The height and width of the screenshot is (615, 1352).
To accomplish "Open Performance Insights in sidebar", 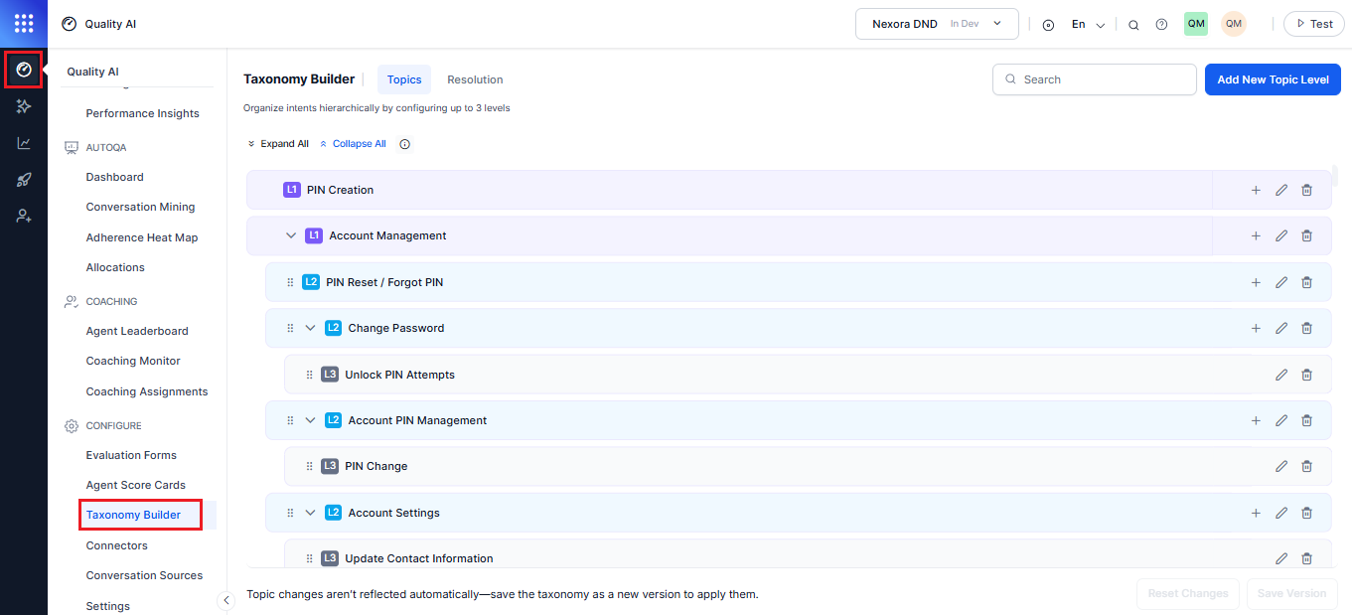I will click(x=142, y=113).
